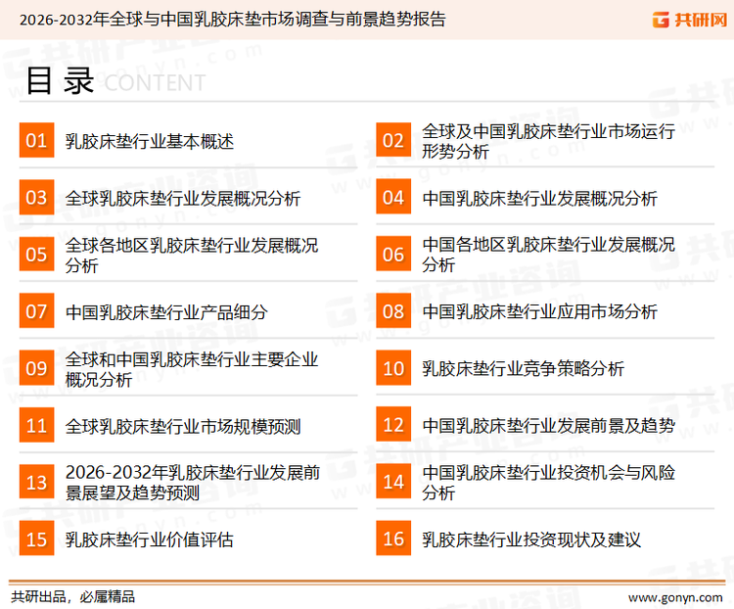The image size is (734, 609).
Task: Click the orange 01 number box
Action: 36,140
